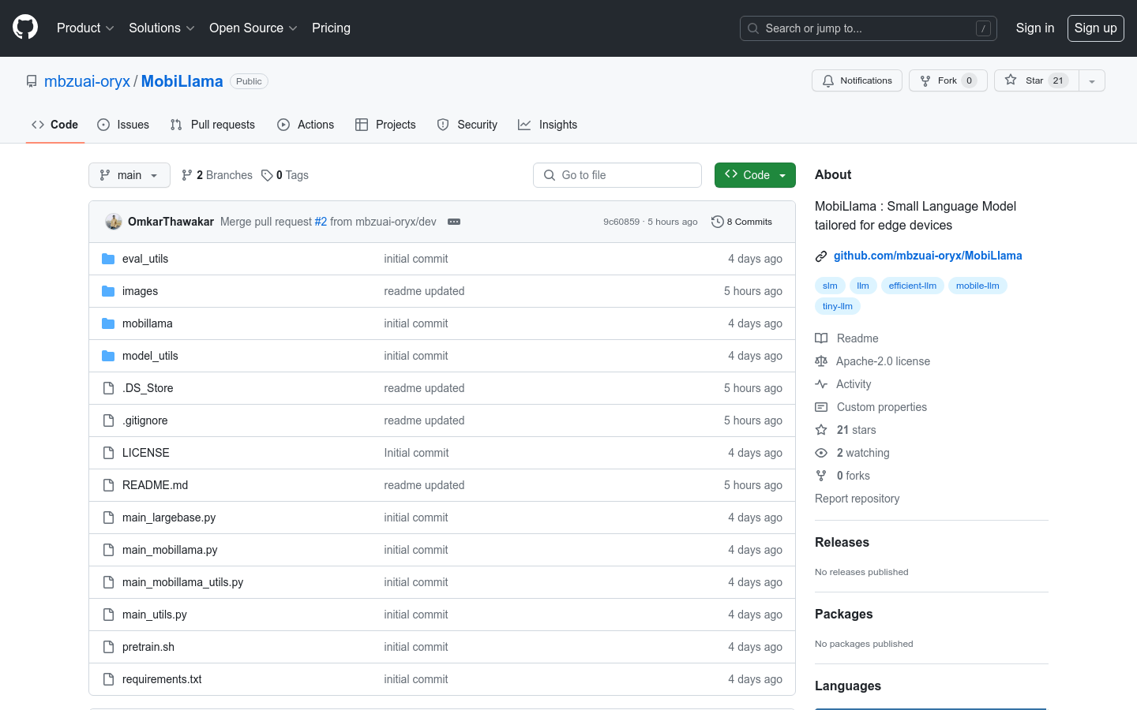
Task: Open the star lists dropdown arrow
Action: click(1091, 80)
